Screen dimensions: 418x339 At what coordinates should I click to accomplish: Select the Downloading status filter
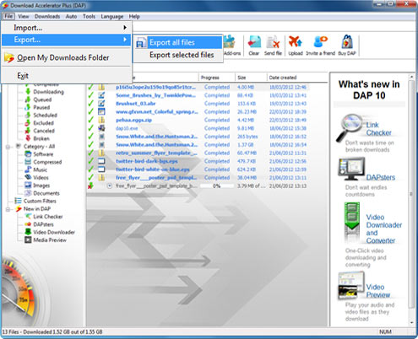pos(45,92)
